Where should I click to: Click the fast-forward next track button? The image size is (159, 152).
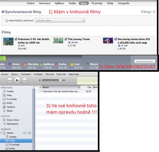click(25, 81)
